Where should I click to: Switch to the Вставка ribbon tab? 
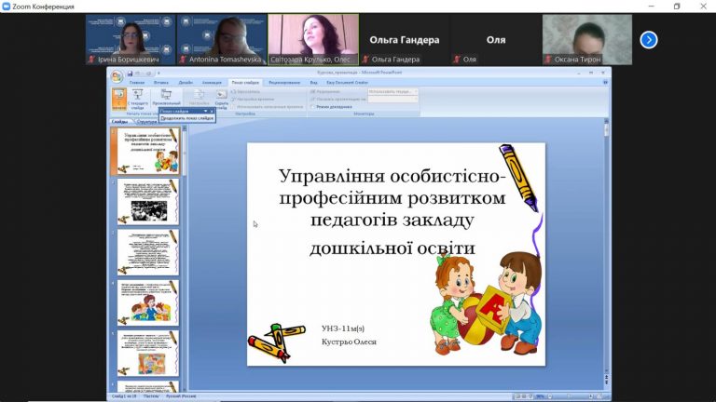click(161, 83)
